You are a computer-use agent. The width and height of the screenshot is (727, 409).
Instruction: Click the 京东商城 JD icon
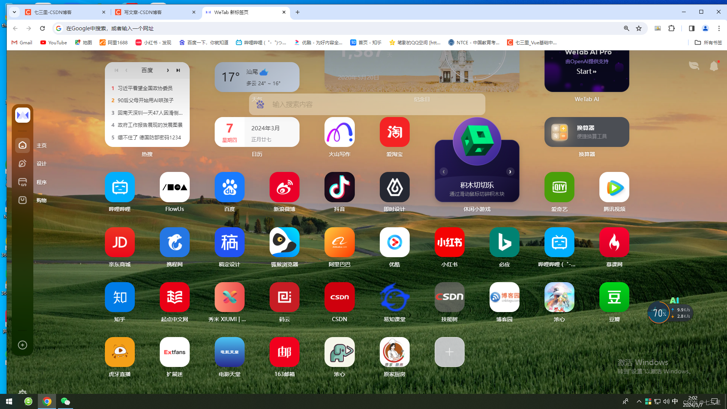tap(120, 242)
